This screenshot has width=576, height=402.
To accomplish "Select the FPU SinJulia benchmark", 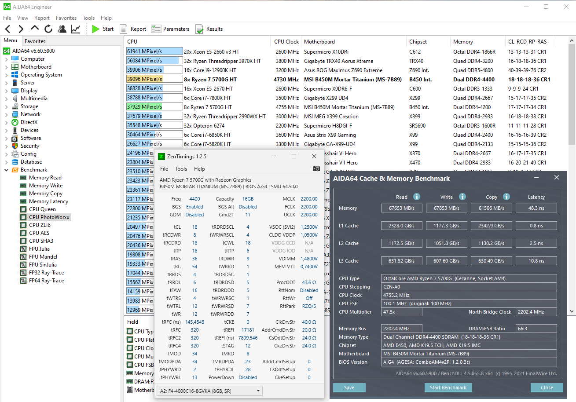I will (43, 265).
